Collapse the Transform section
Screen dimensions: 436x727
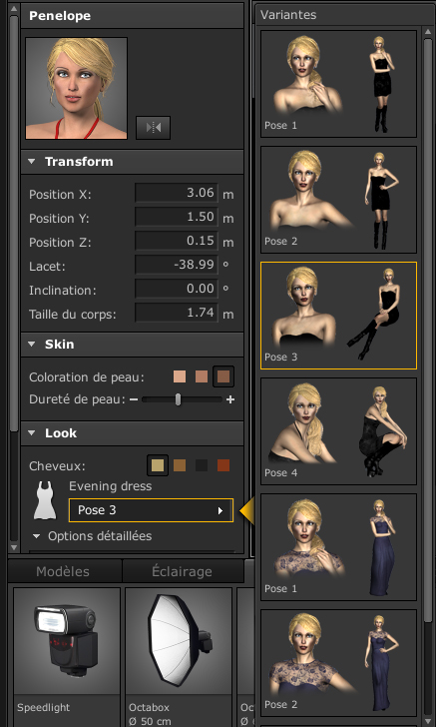coord(32,162)
